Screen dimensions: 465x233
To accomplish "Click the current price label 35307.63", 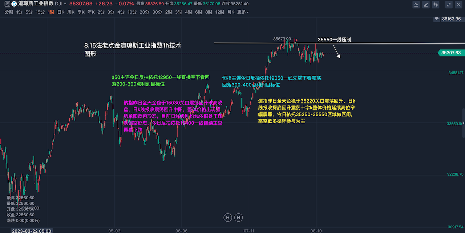I will pos(451,53).
